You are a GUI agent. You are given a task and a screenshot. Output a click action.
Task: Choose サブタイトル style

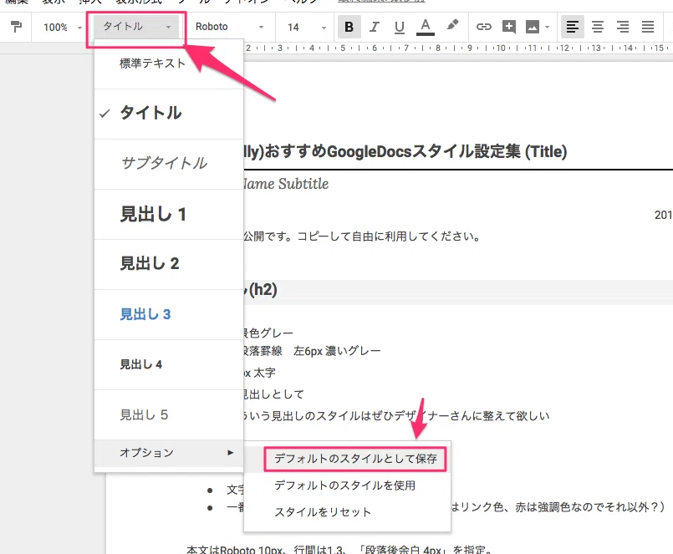coord(169,164)
